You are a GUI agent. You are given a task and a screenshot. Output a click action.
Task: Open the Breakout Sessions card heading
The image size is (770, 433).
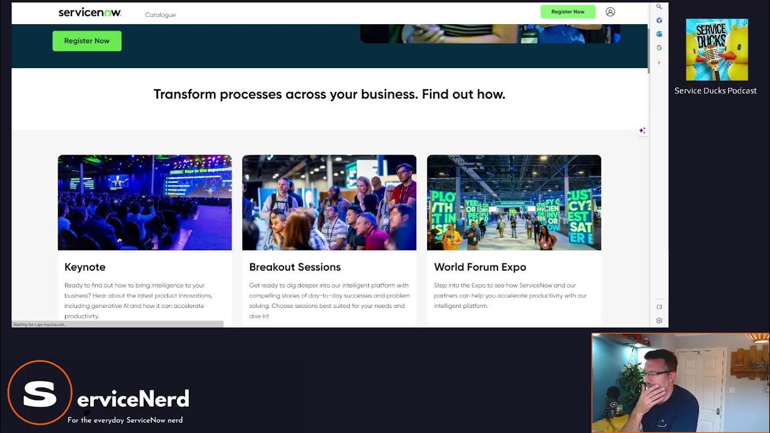(295, 267)
